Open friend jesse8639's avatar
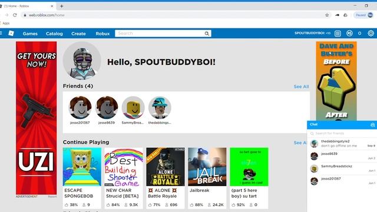377x212 pixels. tap(107, 108)
